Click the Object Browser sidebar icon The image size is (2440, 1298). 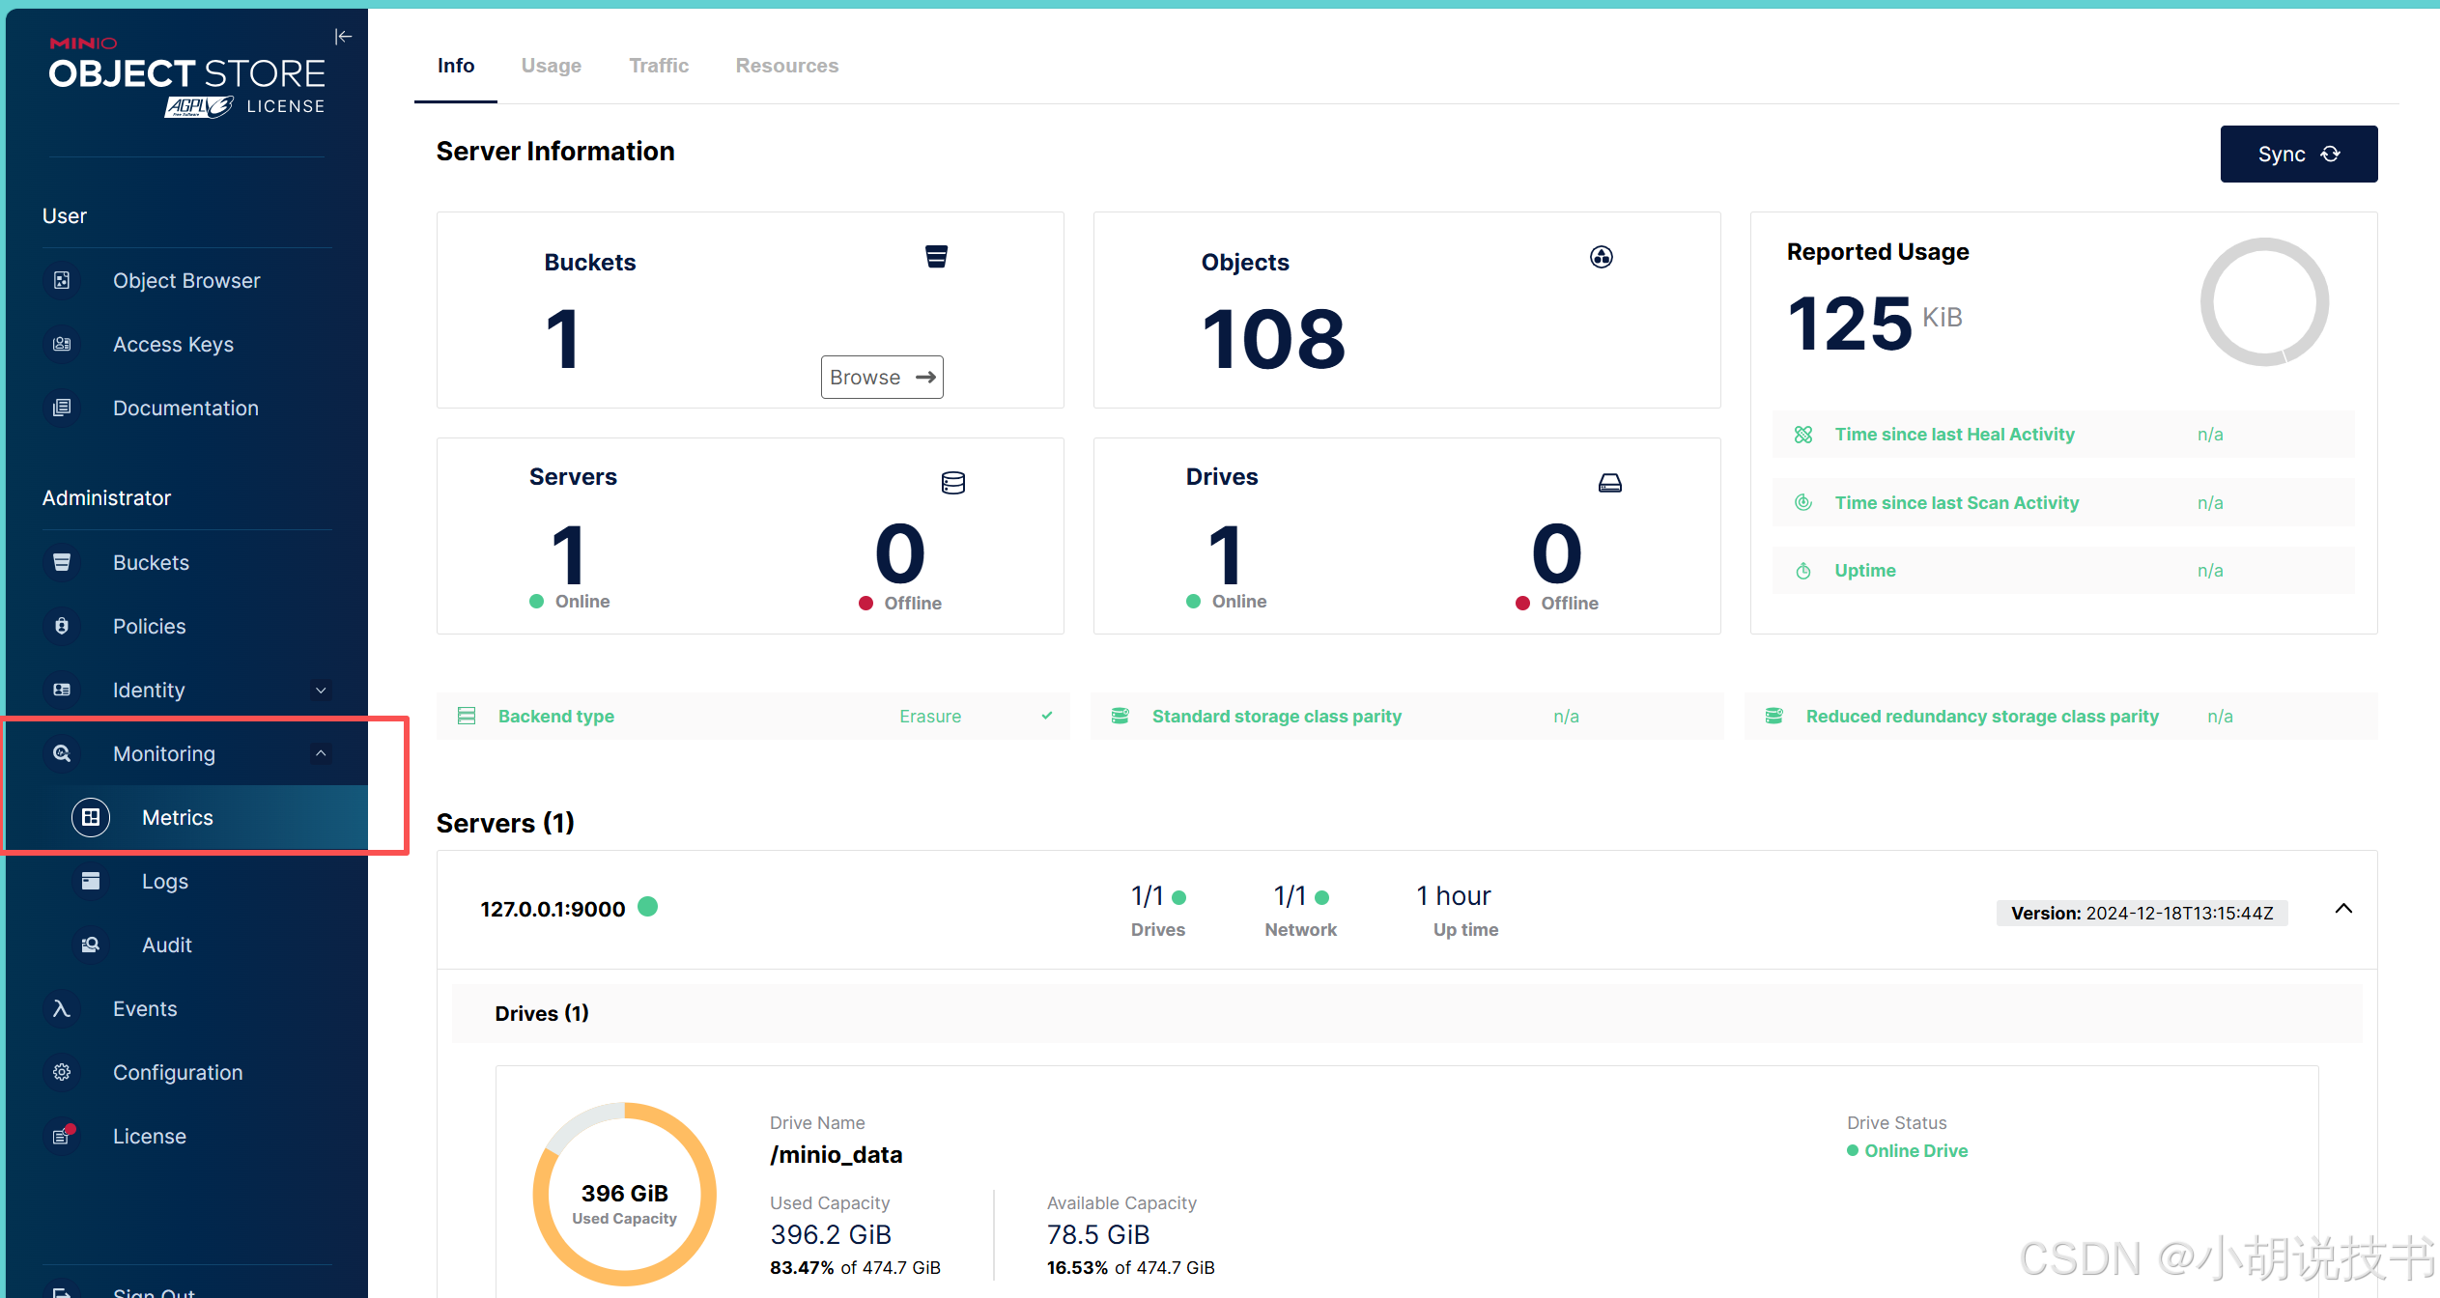coord(62,280)
